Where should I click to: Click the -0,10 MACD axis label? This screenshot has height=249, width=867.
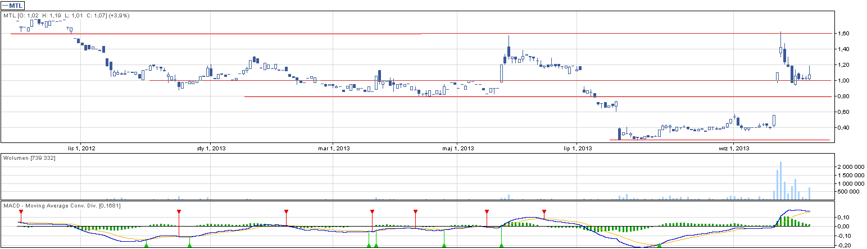coord(845,236)
